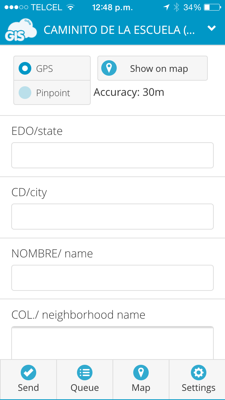Focus the EDO/state text field
The height and width of the screenshot is (400, 225).
coord(112,155)
